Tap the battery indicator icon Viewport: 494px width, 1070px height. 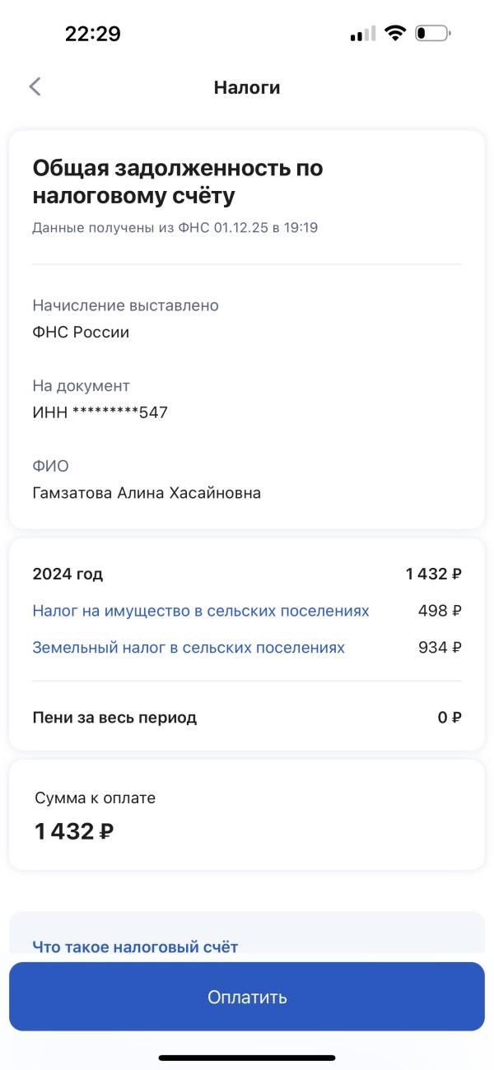click(432, 34)
